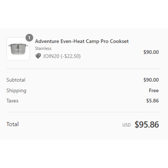The width and height of the screenshot is (168, 168).
Task: Click the Taxes label
Action: pyautogui.click(x=12, y=101)
